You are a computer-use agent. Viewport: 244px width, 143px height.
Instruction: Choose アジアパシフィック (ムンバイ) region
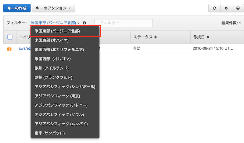click(x=65, y=124)
